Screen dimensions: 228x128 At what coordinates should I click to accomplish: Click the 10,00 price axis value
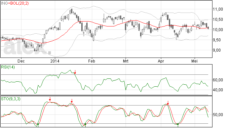218,30
